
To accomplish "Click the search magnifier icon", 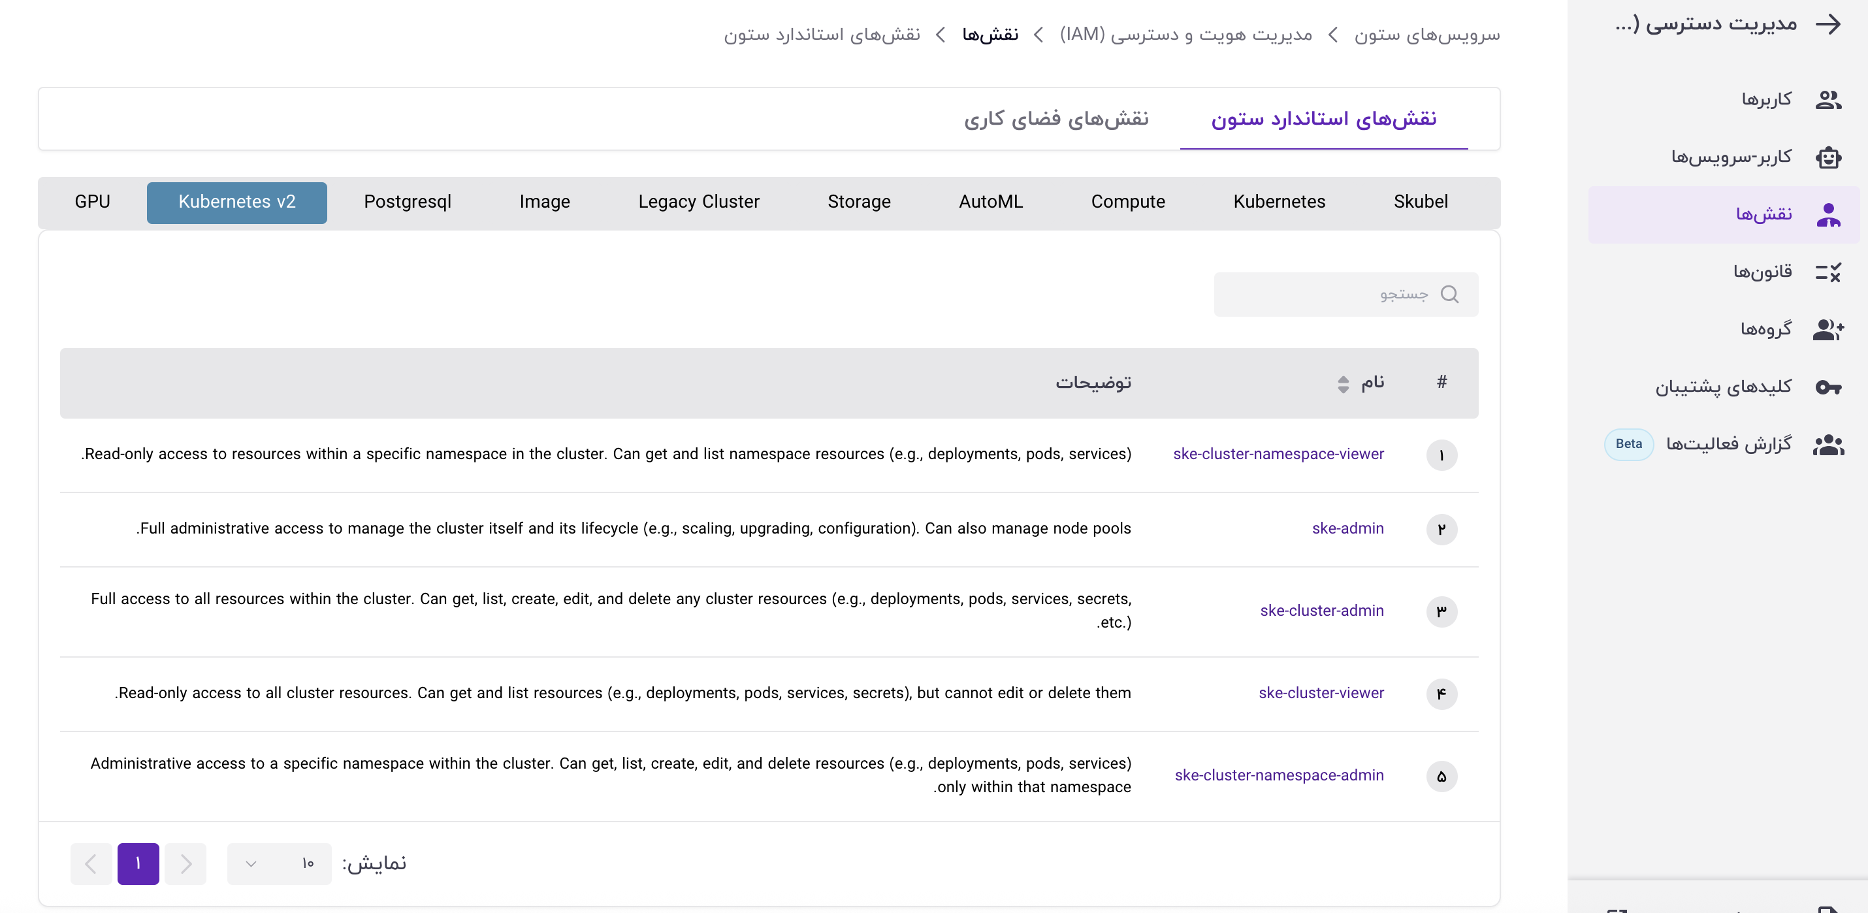I will pos(1449,295).
